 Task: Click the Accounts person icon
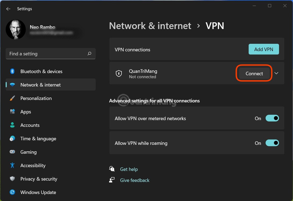(x=12, y=125)
